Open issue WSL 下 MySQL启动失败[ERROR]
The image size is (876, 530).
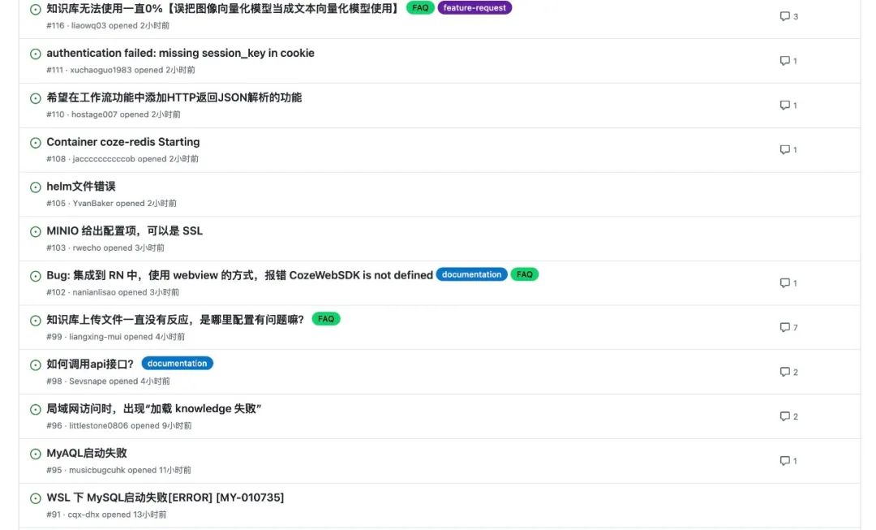165,498
